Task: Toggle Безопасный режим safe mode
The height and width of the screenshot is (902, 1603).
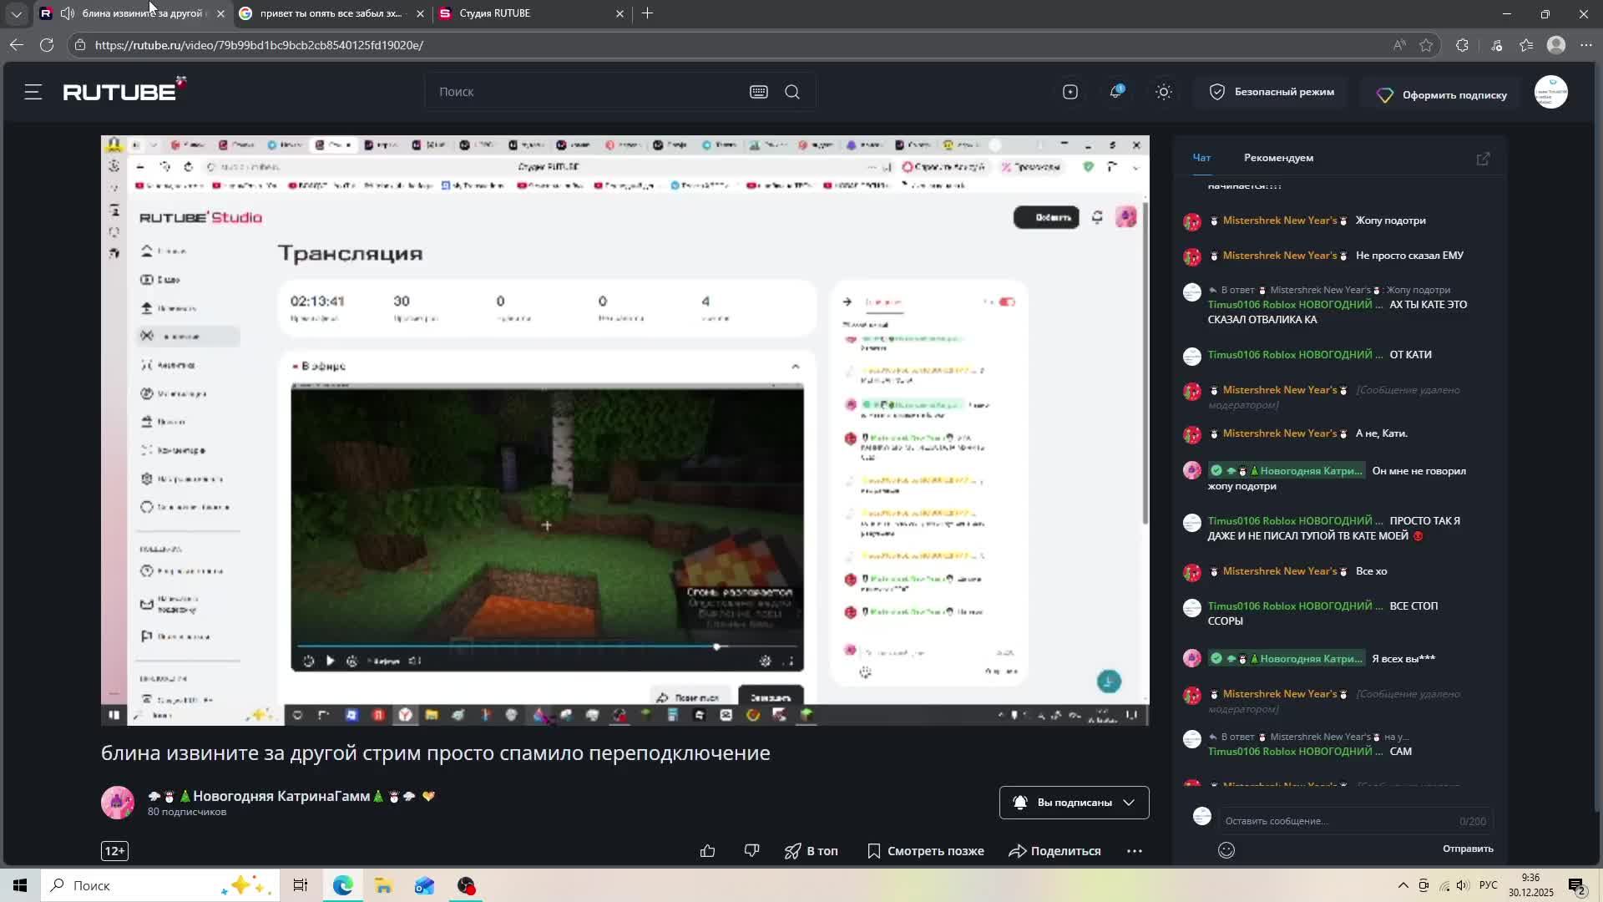Action: click(1272, 92)
